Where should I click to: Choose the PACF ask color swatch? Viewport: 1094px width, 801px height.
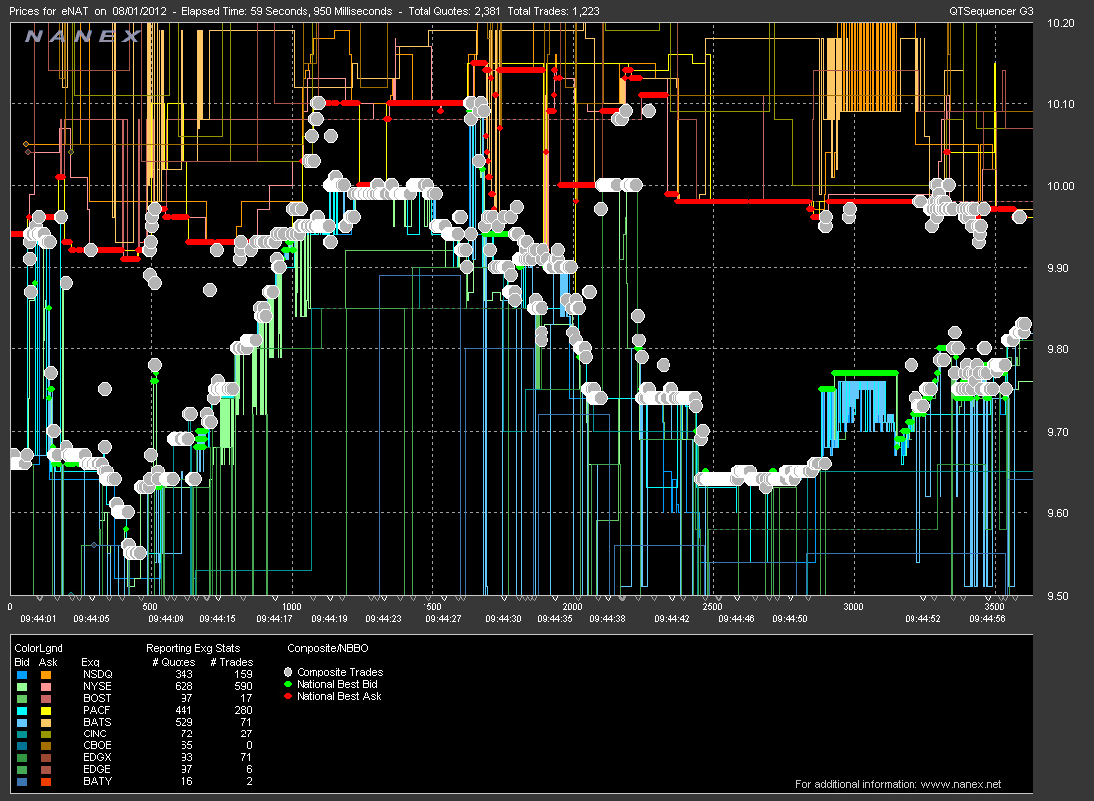click(x=46, y=711)
